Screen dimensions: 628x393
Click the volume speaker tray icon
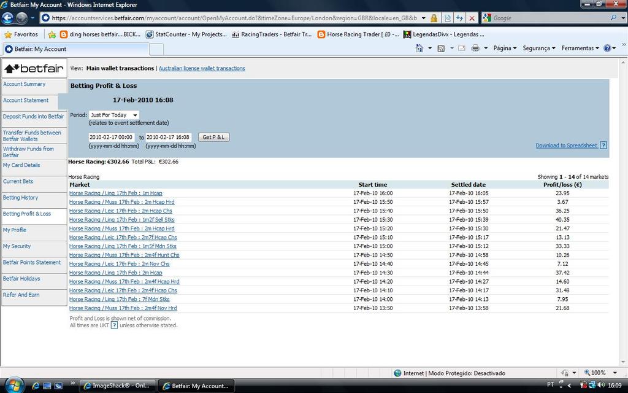point(601,385)
